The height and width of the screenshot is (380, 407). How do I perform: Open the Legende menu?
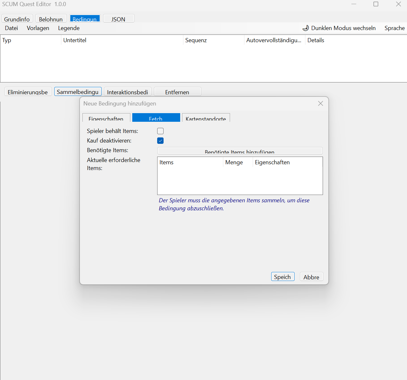[x=69, y=28]
